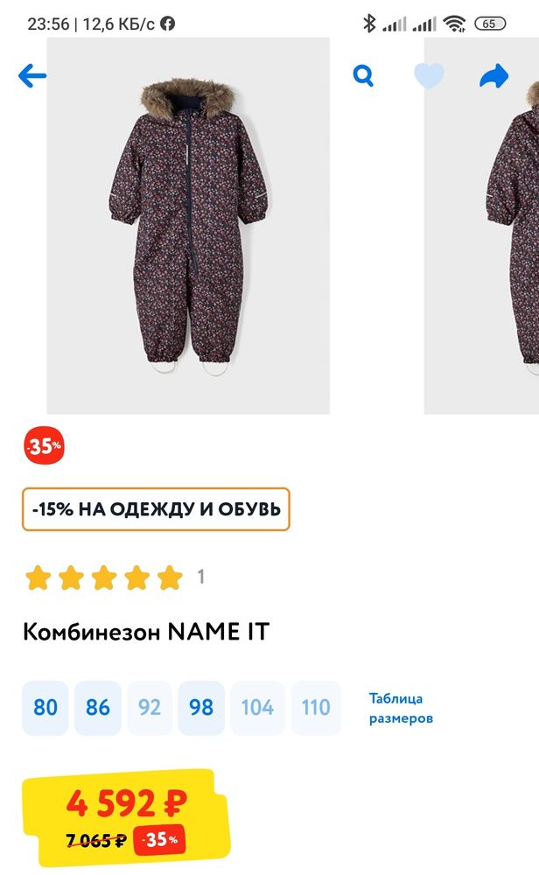
Task: Unfavorite item by tapping filled heart
Action: tap(430, 75)
